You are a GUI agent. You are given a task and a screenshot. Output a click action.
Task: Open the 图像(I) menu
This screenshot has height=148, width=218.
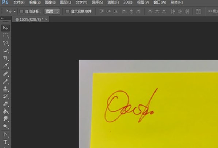50,2
